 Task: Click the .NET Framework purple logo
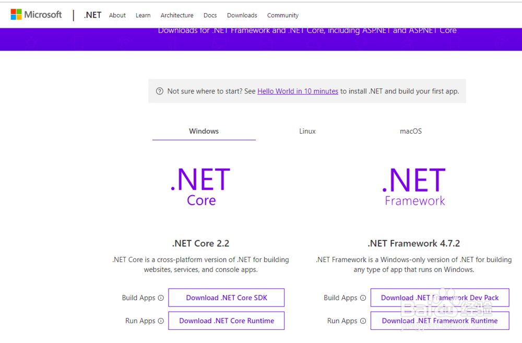click(x=413, y=185)
